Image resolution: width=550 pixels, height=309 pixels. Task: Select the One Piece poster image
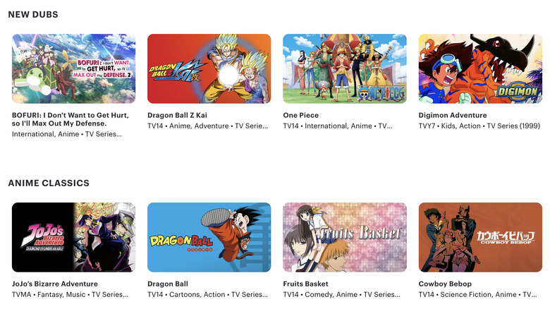[345, 68]
